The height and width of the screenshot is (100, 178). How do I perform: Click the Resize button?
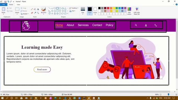point(24,11)
